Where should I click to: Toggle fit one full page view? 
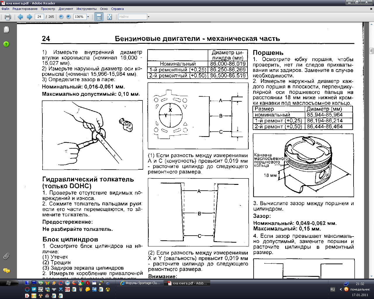click(x=109, y=17)
